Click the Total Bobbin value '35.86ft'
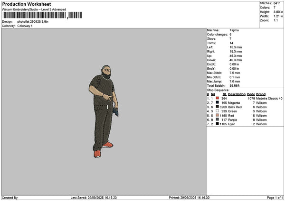Viewport: 285px width, 201px height. [x=235, y=86]
